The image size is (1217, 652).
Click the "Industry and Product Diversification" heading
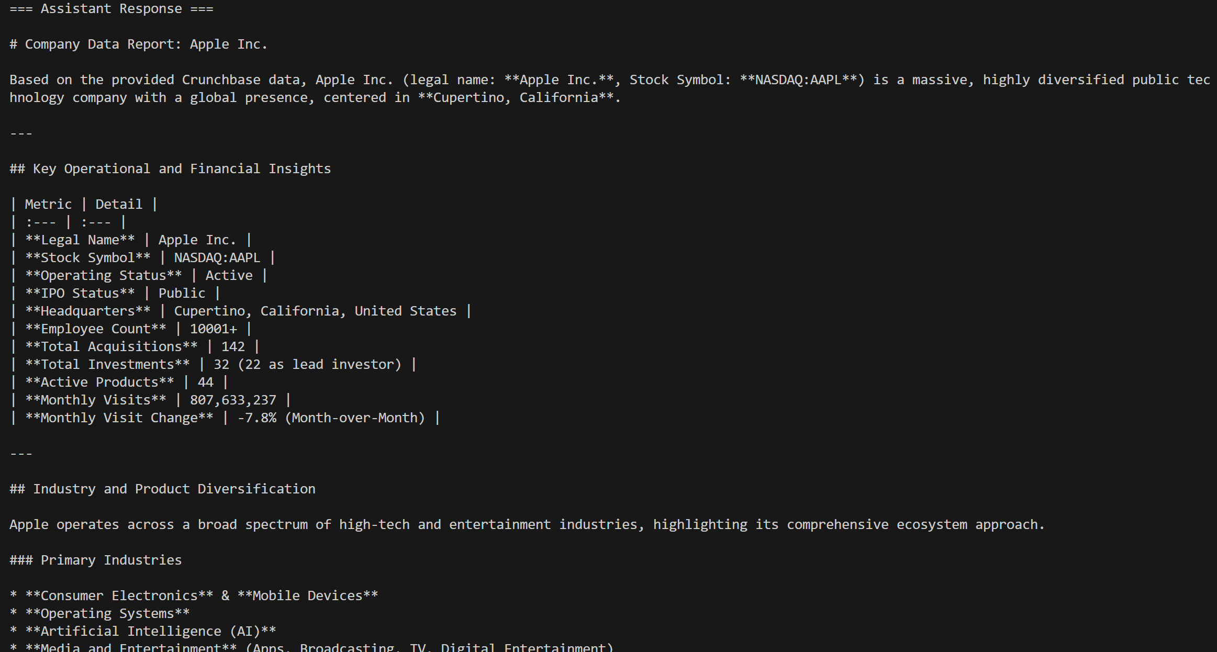coord(174,489)
